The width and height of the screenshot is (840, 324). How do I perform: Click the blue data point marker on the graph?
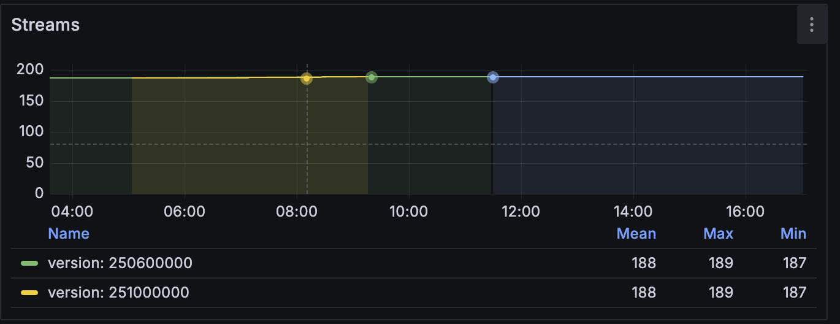tap(493, 77)
